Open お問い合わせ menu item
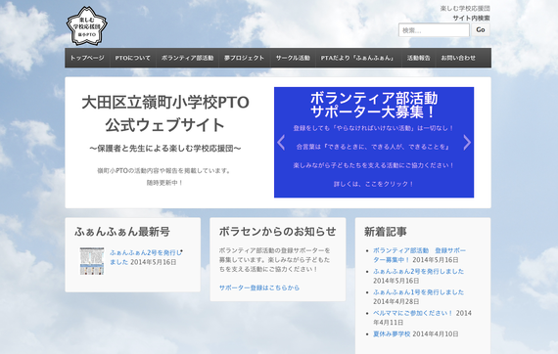The width and height of the screenshot is (558, 354). pyautogui.click(x=458, y=58)
